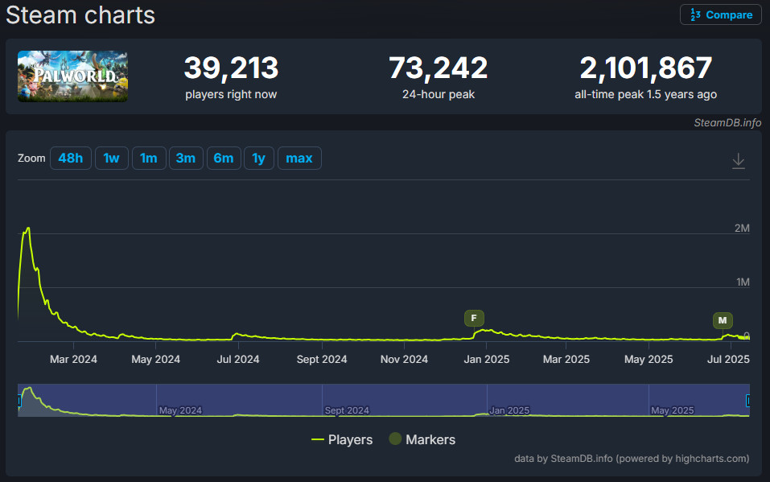The image size is (770, 482).
Task: Click the player peak at chart start
Action: [28, 228]
